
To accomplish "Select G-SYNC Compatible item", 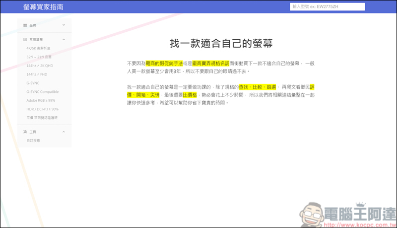I will point(43,92).
